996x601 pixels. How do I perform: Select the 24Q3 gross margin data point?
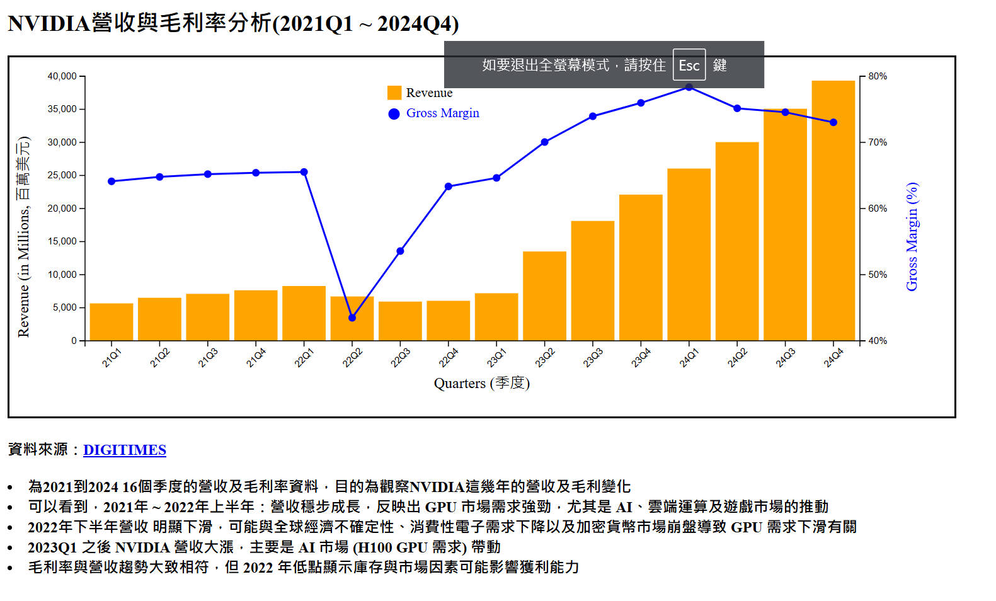click(785, 112)
